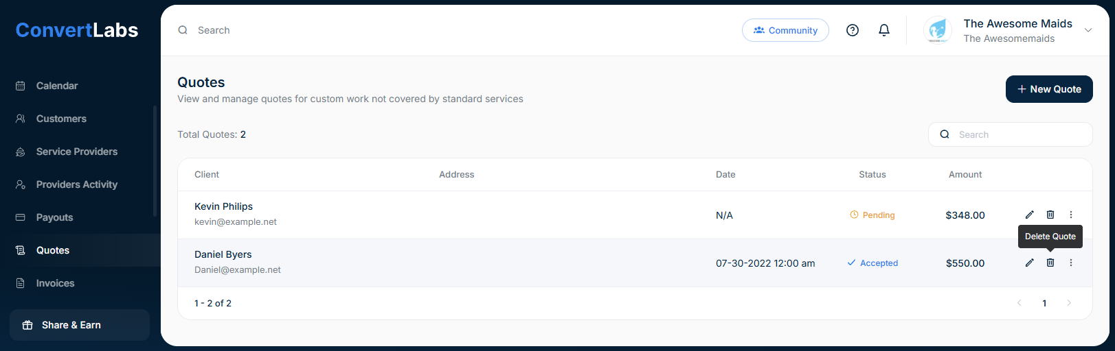Delete Daniel Byers quote using trash icon
The width and height of the screenshot is (1115, 351).
(x=1050, y=263)
